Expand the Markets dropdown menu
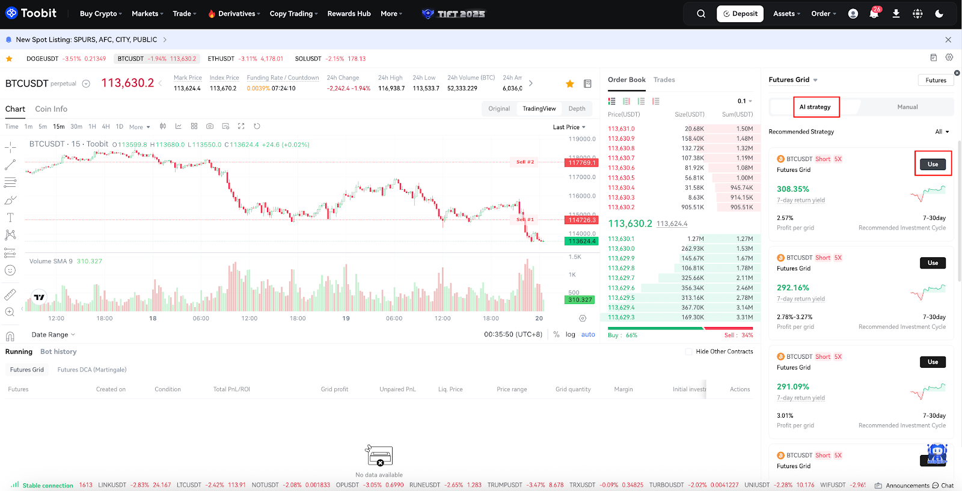 (147, 14)
